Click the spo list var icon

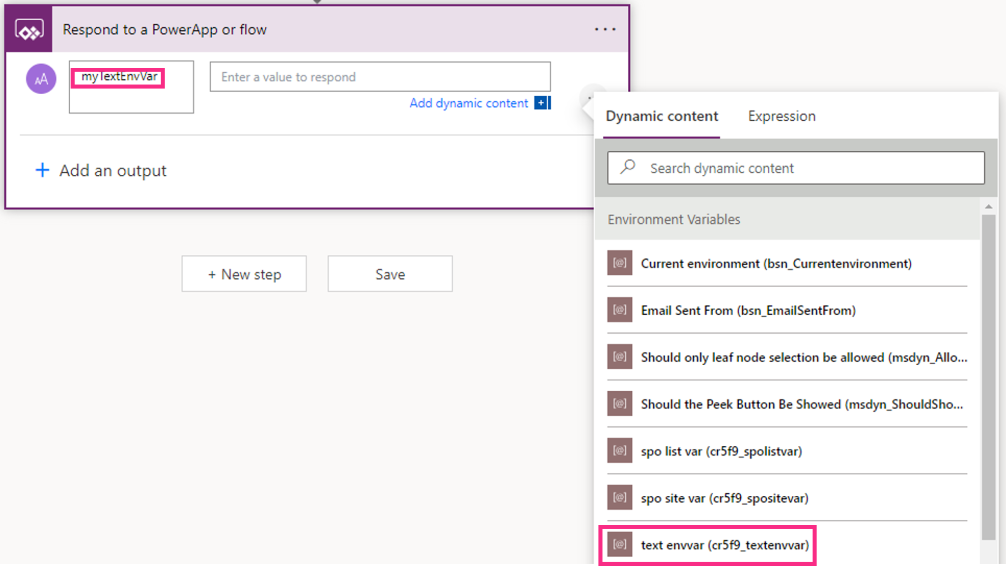[x=619, y=451]
